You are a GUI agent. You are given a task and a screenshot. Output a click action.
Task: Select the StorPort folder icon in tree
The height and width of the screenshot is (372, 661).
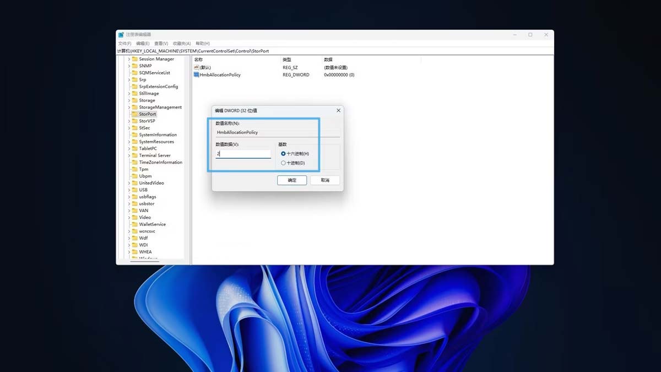click(134, 114)
